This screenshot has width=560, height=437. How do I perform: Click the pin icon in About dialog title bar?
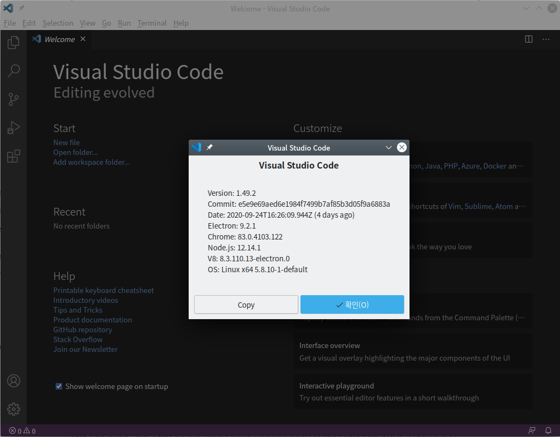(x=209, y=147)
